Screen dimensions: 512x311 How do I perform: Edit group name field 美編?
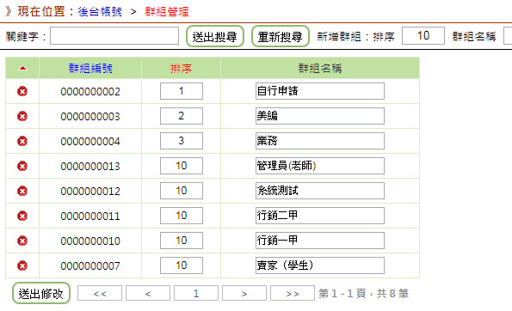coord(320,116)
